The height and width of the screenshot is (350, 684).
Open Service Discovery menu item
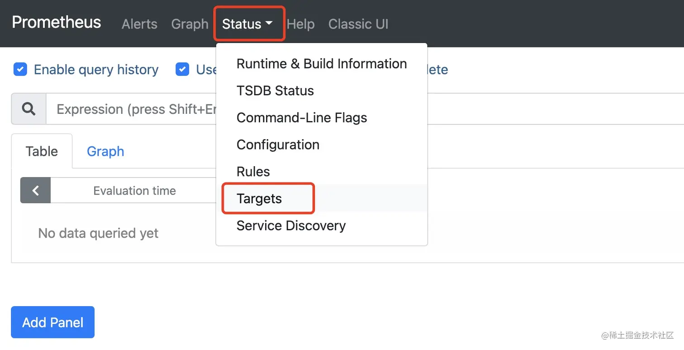[x=291, y=225]
